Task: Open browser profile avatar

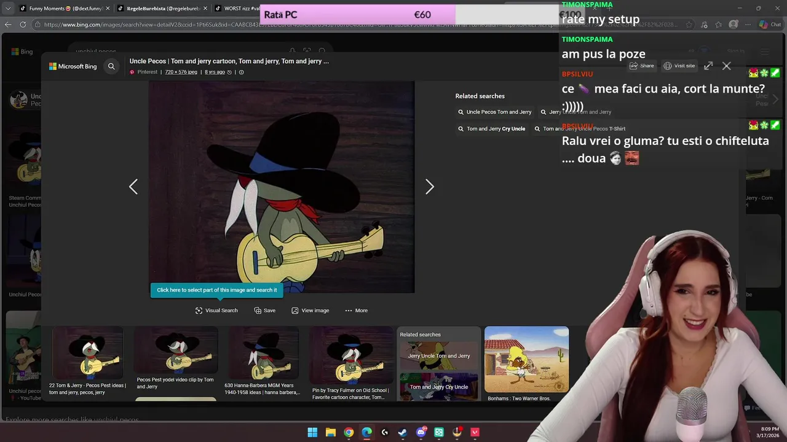Action: 734,25
